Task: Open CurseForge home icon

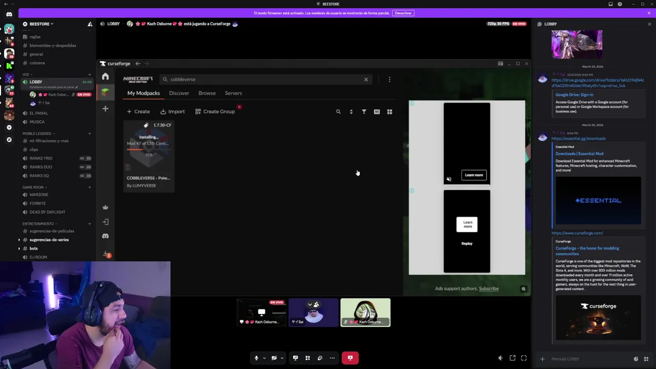Action: pyautogui.click(x=105, y=76)
